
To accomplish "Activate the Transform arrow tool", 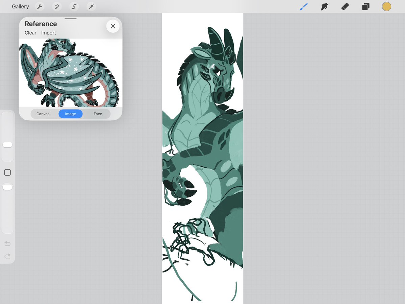I will 91,6.
